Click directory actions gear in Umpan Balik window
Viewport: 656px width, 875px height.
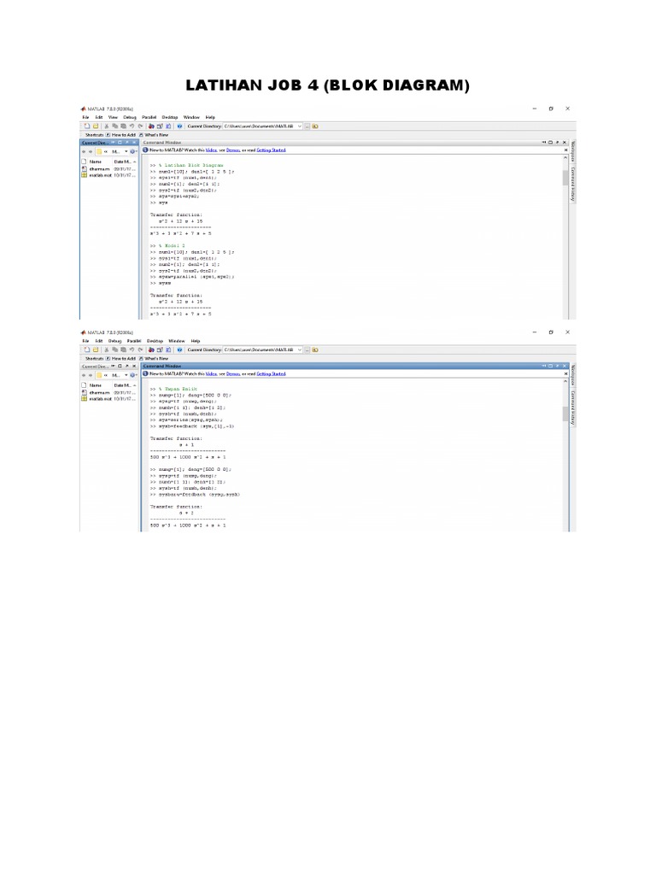pos(132,376)
